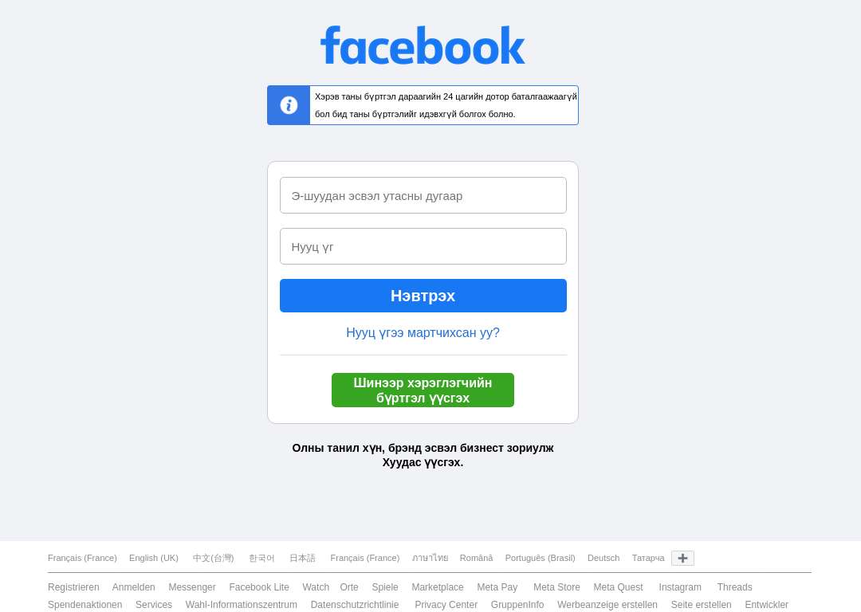Focus the Нууц үг password field
Image resolution: width=861 pixels, height=612 pixels.
423,246
